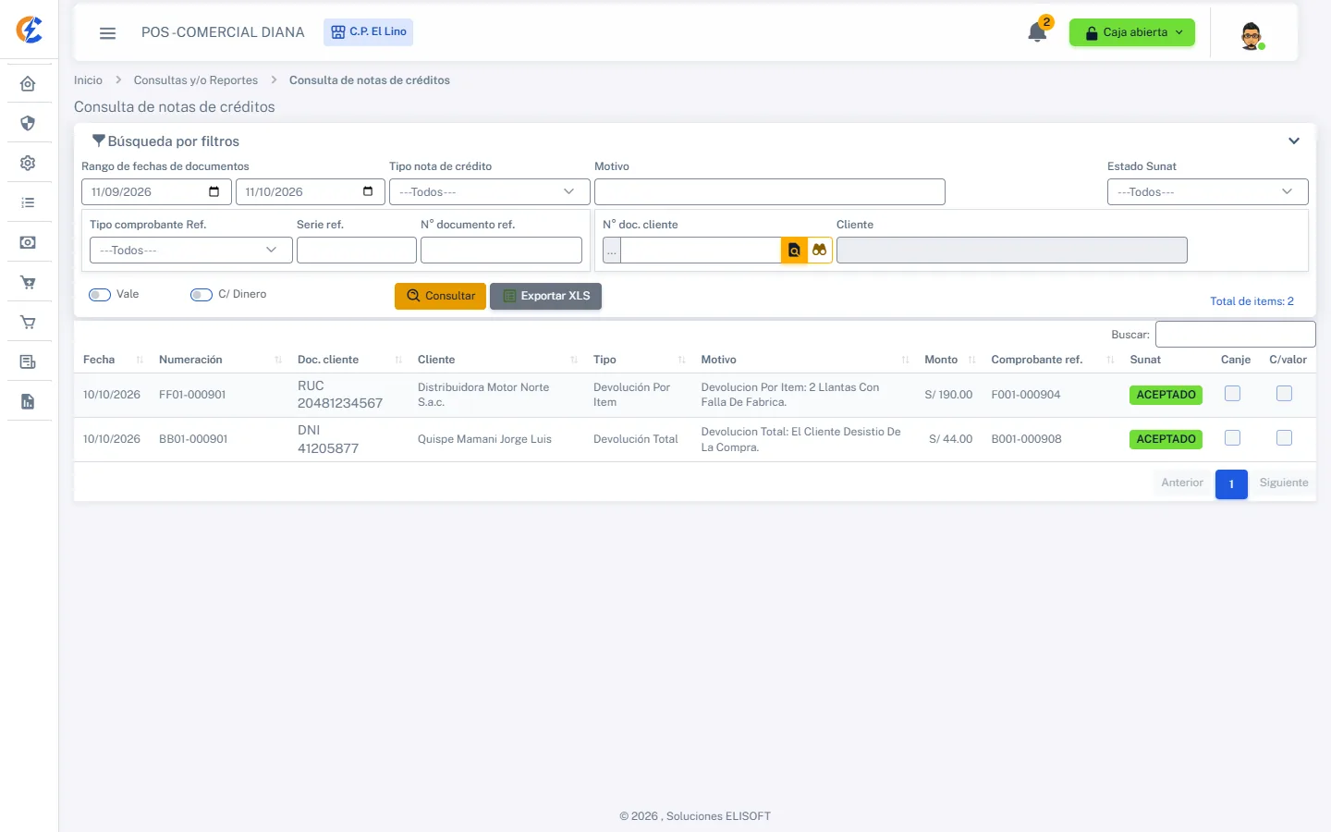Focus the Motivo text field
The height and width of the screenshot is (832, 1331).
point(769,192)
